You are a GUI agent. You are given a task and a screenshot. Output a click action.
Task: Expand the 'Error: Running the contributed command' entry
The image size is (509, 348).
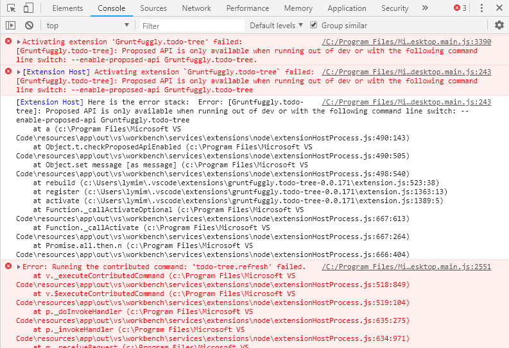19,267
